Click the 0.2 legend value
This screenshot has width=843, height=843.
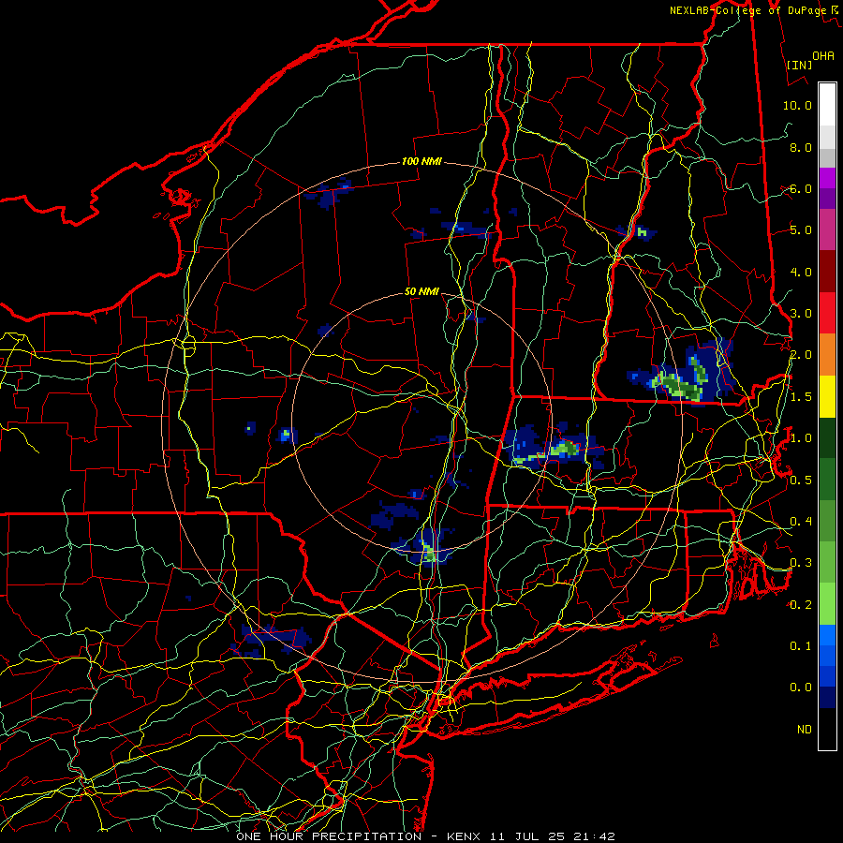click(801, 604)
